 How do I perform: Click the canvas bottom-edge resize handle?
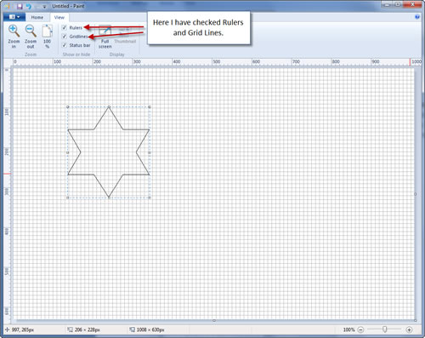(x=214, y=320)
